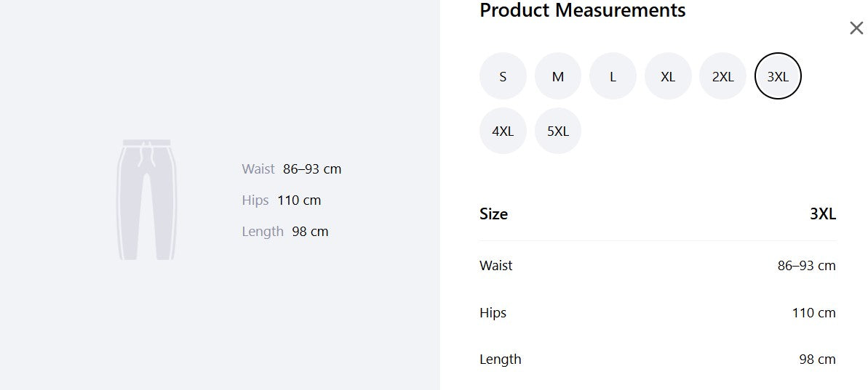Click the Waist label beside the pants diagram
Viewport: 868px width, 390px height.
(x=258, y=168)
